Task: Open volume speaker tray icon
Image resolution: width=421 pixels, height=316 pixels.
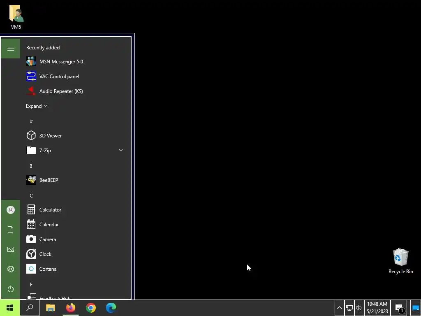Action: point(359,308)
